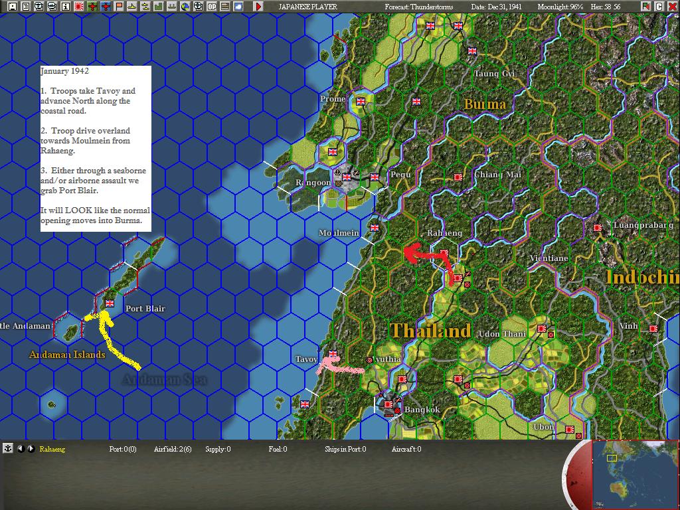Click the 'Forecast: Thunderstorms' text
680x510 pixels.
point(418,7)
